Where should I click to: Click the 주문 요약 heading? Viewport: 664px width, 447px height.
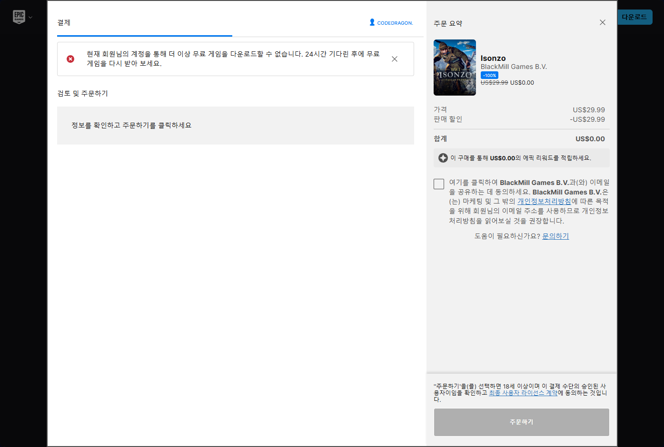tap(448, 23)
